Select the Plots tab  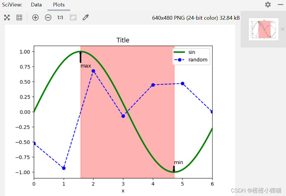[x=59, y=5]
